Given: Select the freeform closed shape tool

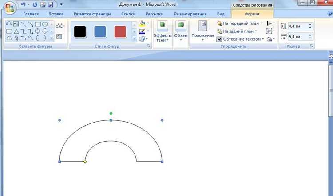Looking at the screenshot, I should point(9,38).
